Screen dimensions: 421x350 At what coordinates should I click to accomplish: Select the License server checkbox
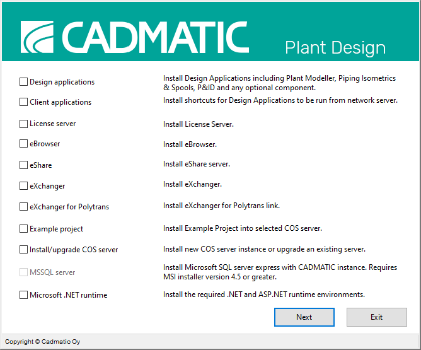point(24,124)
